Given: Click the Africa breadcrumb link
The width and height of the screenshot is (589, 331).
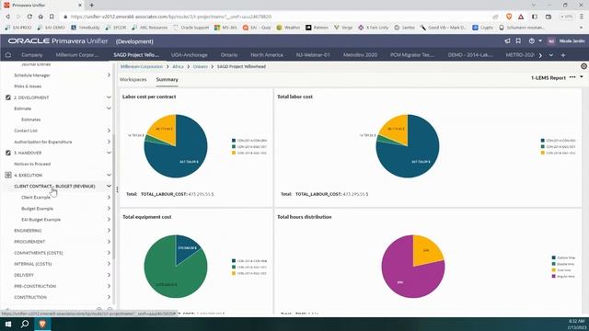Looking at the screenshot, I should click(178, 66).
